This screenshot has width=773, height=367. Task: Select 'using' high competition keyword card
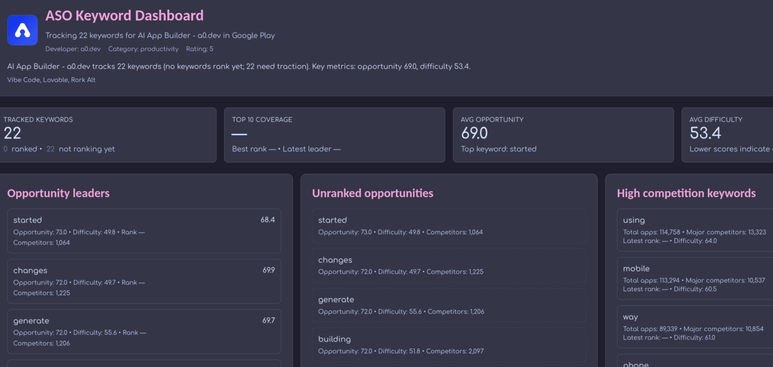[x=695, y=230]
